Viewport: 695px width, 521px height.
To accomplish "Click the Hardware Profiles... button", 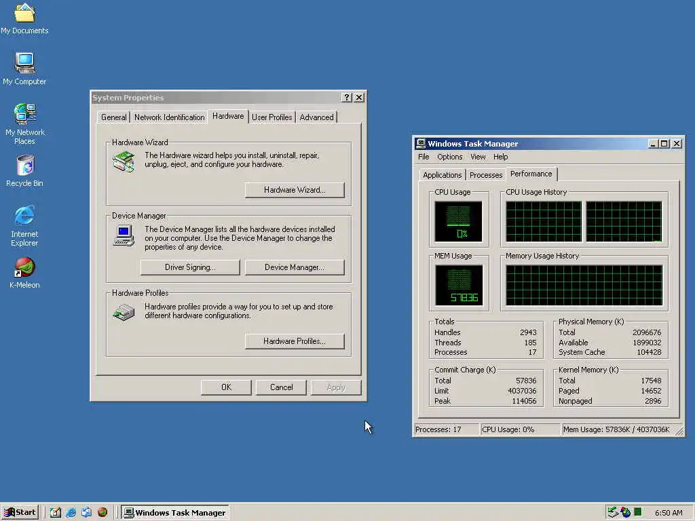I will pos(295,341).
